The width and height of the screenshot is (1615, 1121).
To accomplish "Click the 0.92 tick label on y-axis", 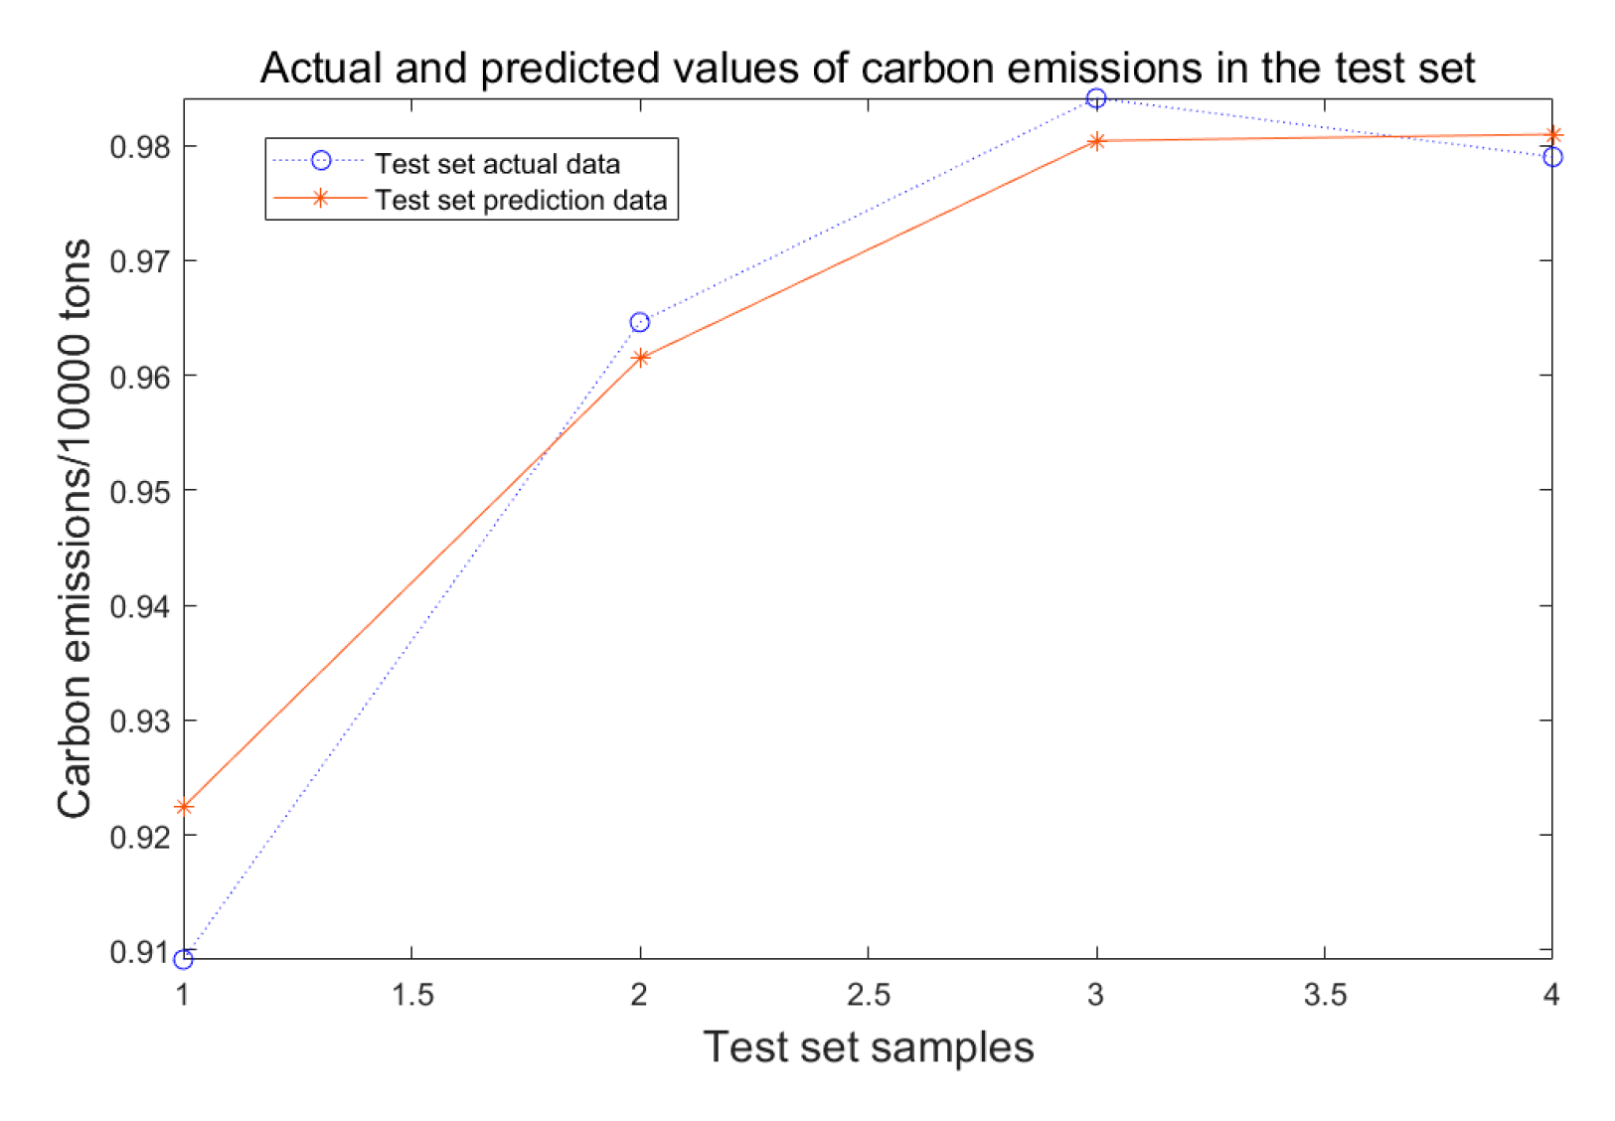I will click(x=140, y=838).
